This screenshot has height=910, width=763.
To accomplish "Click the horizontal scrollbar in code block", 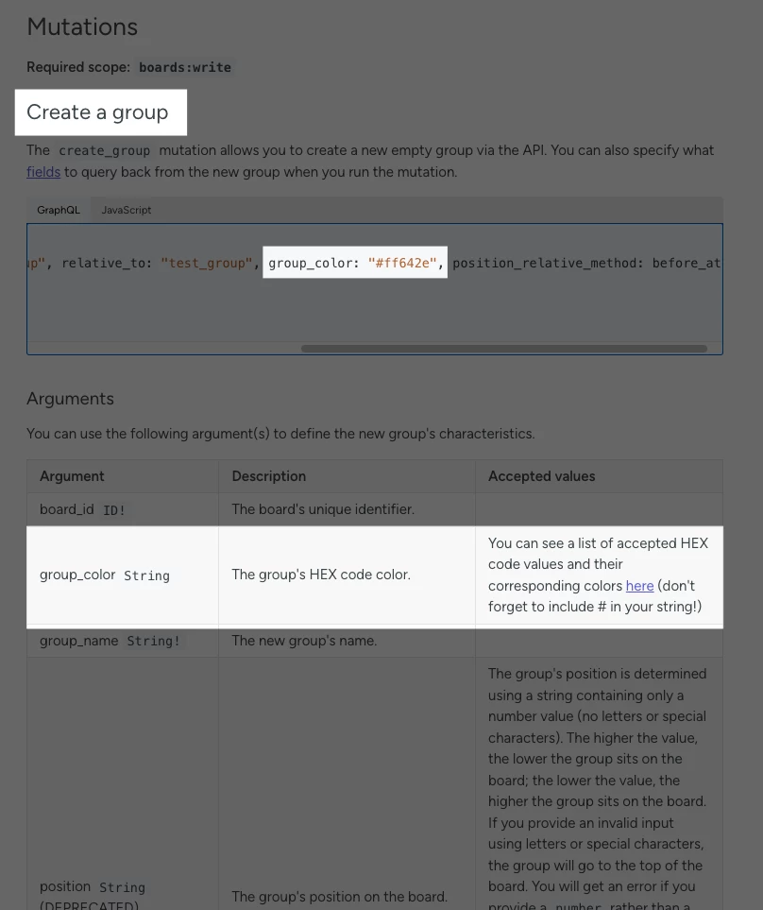I will point(504,349).
